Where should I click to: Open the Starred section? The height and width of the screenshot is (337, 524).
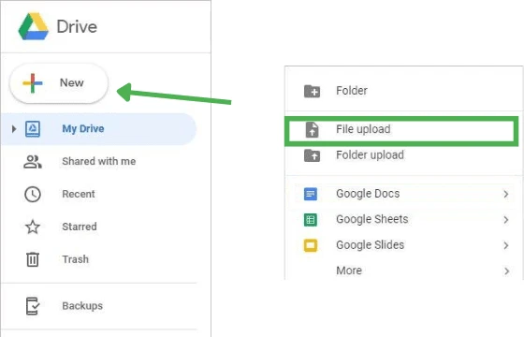[x=80, y=227]
